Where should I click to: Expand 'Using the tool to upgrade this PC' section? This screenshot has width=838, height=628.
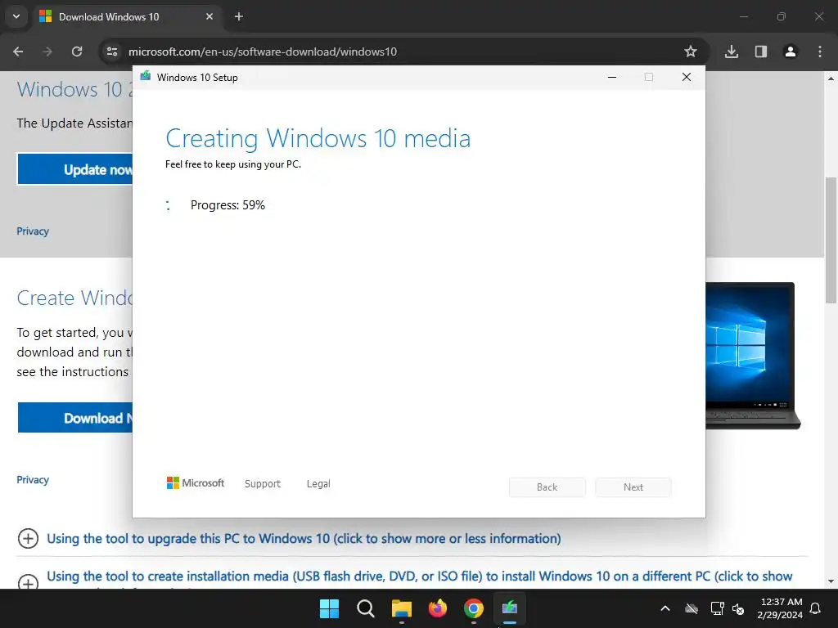pyautogui.click(x=304, y=538)
